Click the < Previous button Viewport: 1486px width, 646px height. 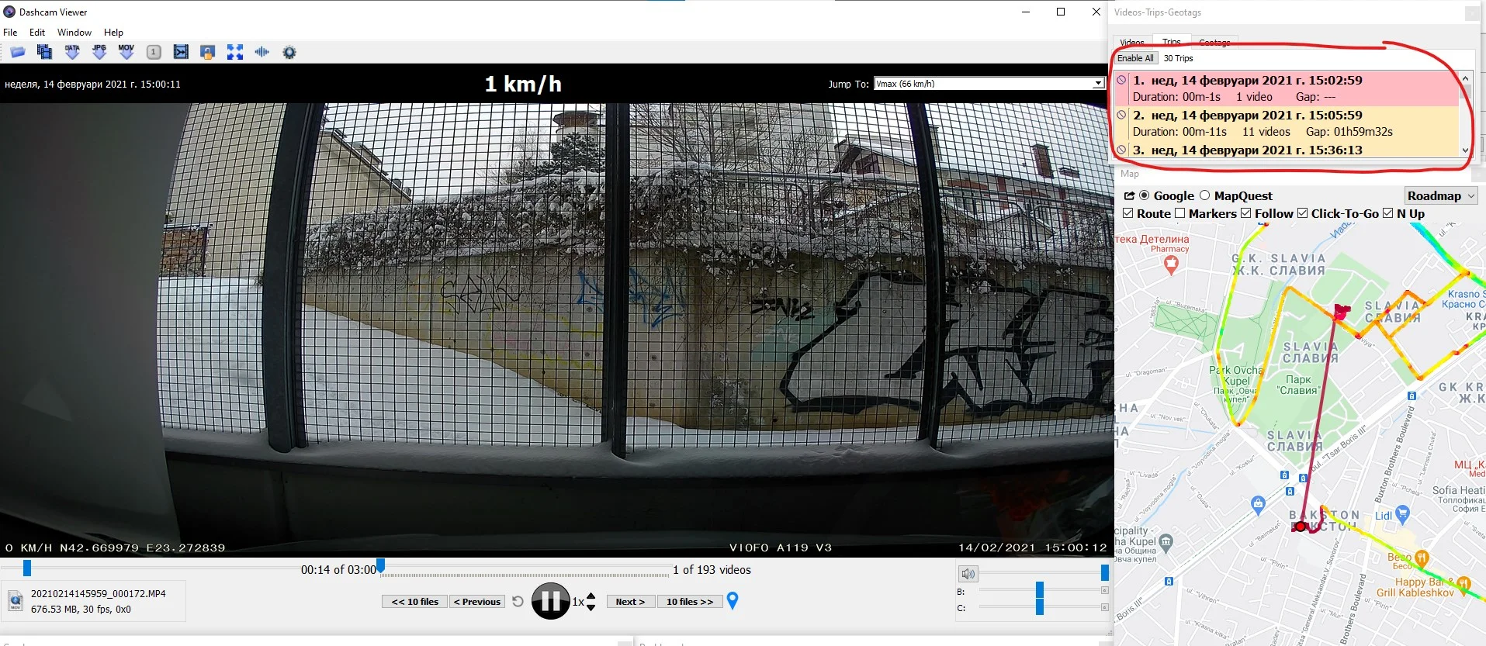point(477,602)
